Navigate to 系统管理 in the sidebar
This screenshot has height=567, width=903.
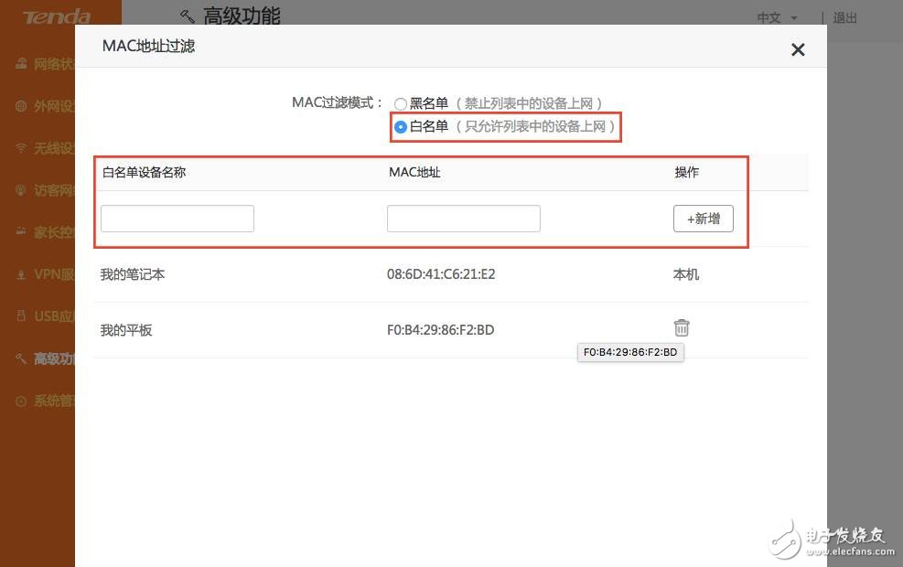click(x=20, y=401)
